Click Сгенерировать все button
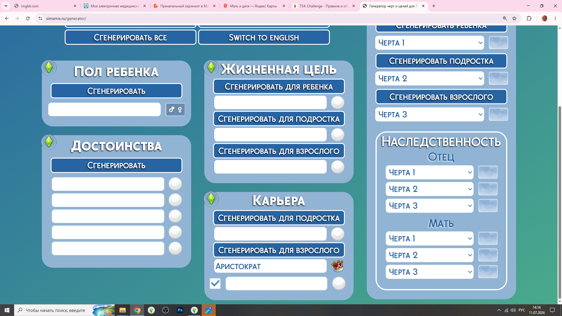The image size is (562, 316). [131, 37]
